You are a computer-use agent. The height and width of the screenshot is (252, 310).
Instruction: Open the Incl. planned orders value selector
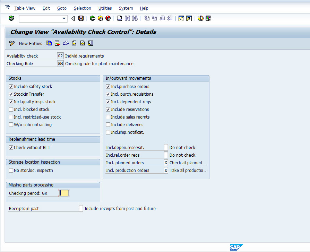click(166, 163)
